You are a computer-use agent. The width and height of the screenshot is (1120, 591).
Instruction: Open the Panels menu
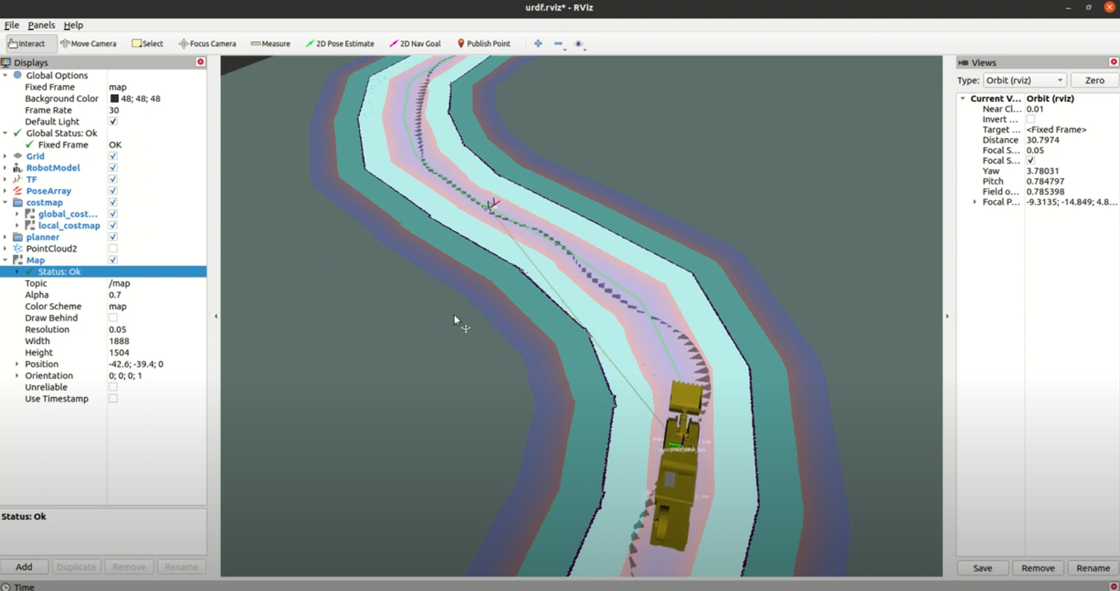click(41, 25)
